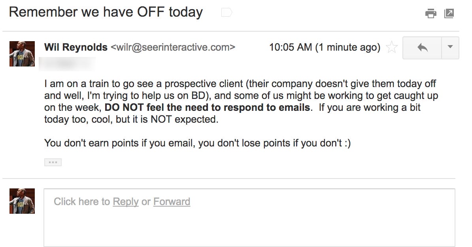Click the sender name Wil Reynolds
Viewport: 472px width, 247px height.
pyautogui.click(x=76, y=47)
